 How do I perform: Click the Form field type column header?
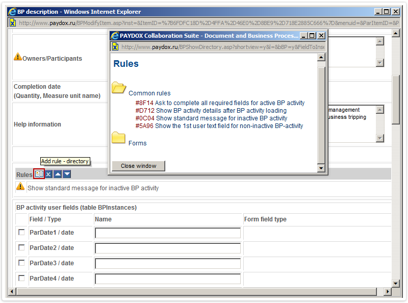coord(265,219)
